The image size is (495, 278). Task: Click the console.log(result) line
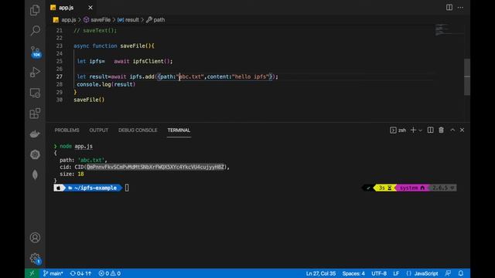coord(106,84)
